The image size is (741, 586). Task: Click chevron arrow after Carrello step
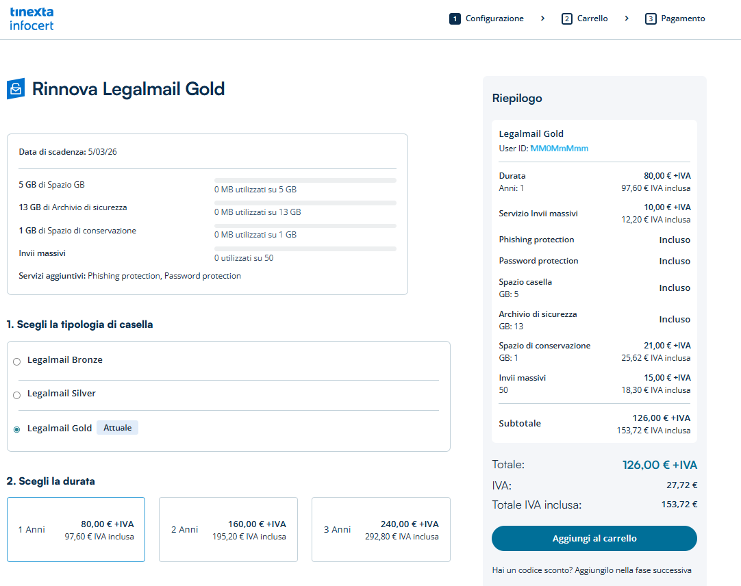[x=627, y=18]
